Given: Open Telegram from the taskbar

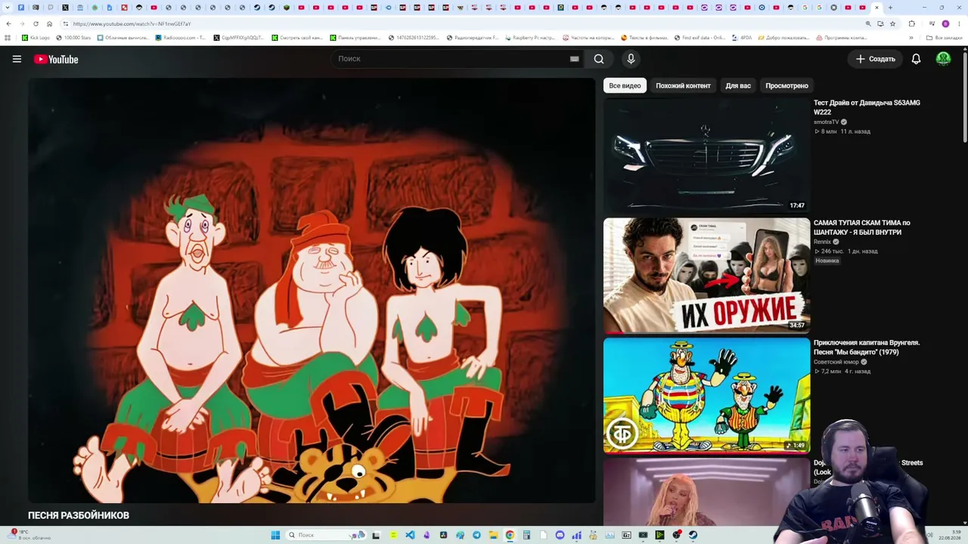Looking at the screenshot, I should point(476,535).
